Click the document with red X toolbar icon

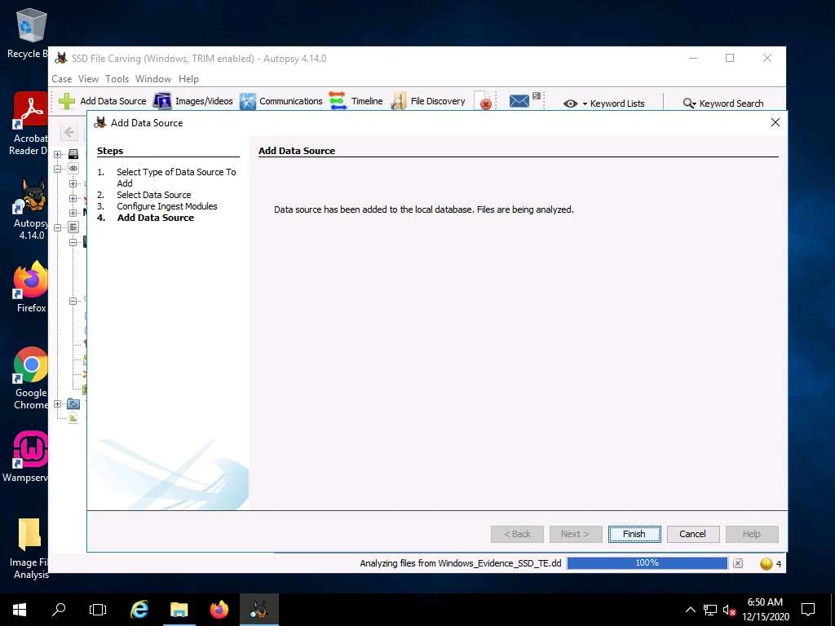click(x=484, y=101)
